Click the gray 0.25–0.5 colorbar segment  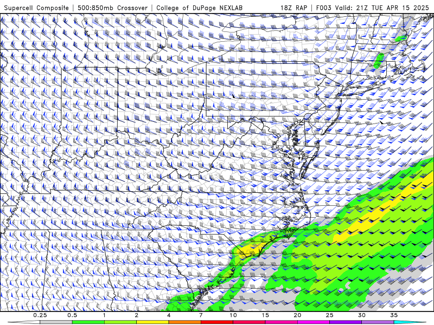point(56,322)
